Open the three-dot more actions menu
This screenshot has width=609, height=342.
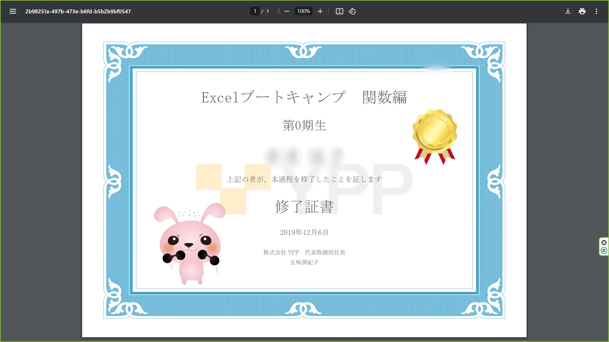click(596, 11)
